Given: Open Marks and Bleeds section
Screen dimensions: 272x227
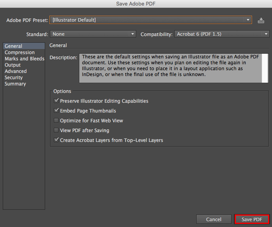Looking at the screenshot, I should point(24,59).
